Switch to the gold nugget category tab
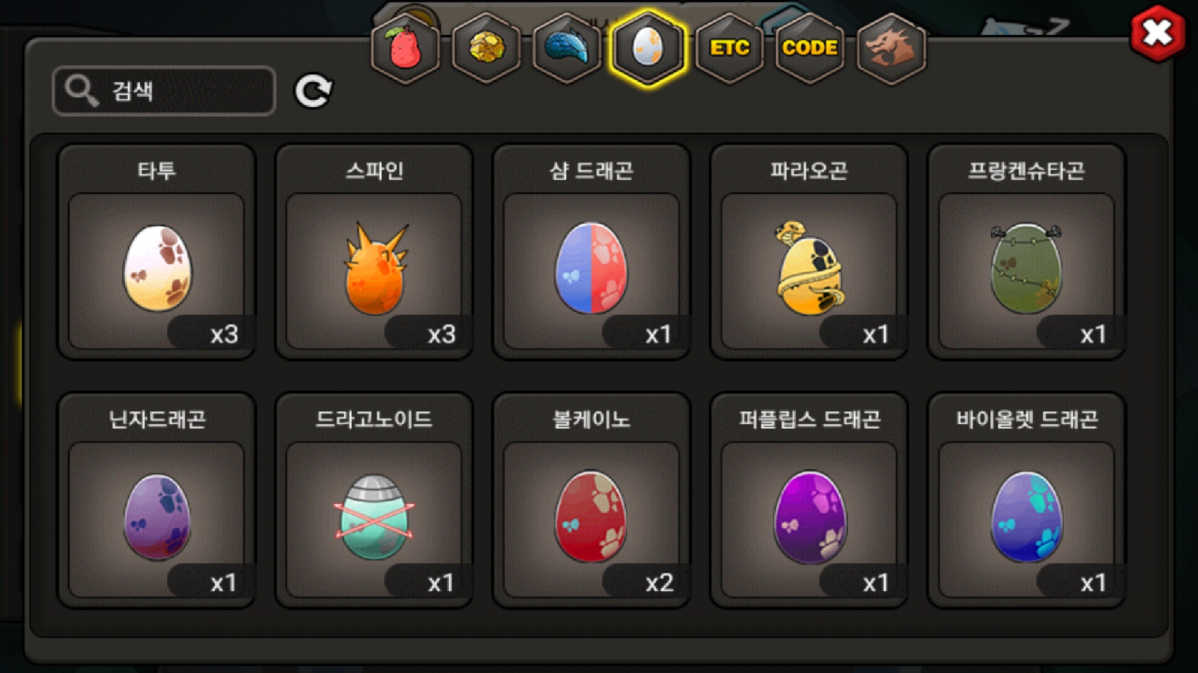The image size is (1198, 673). pyautogui.click(x=486, y=48)
